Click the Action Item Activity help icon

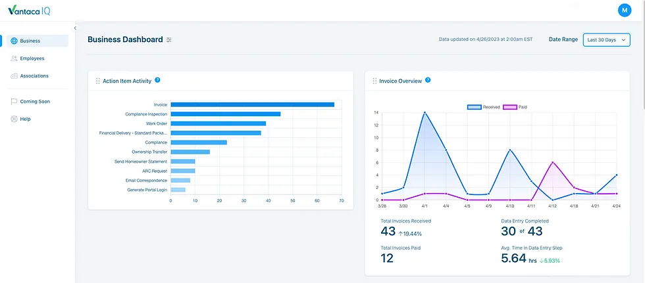pyautogui.click(x=157, y=80)
